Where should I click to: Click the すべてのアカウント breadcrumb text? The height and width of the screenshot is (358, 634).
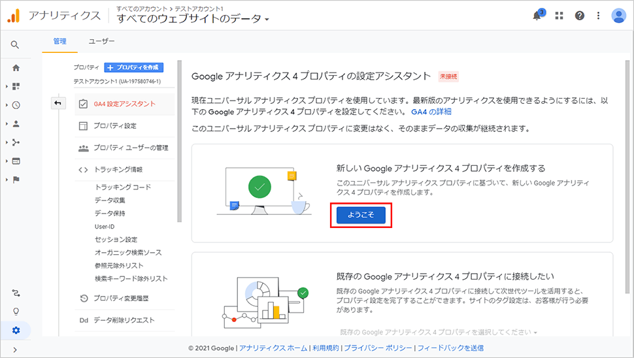click(x=142, y=8)
